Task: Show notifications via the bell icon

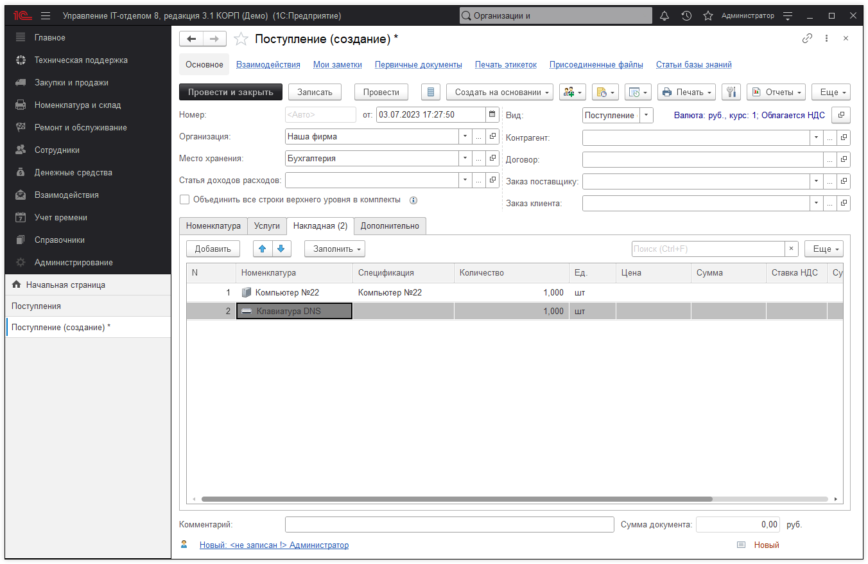Action: [x=664, y=15]
